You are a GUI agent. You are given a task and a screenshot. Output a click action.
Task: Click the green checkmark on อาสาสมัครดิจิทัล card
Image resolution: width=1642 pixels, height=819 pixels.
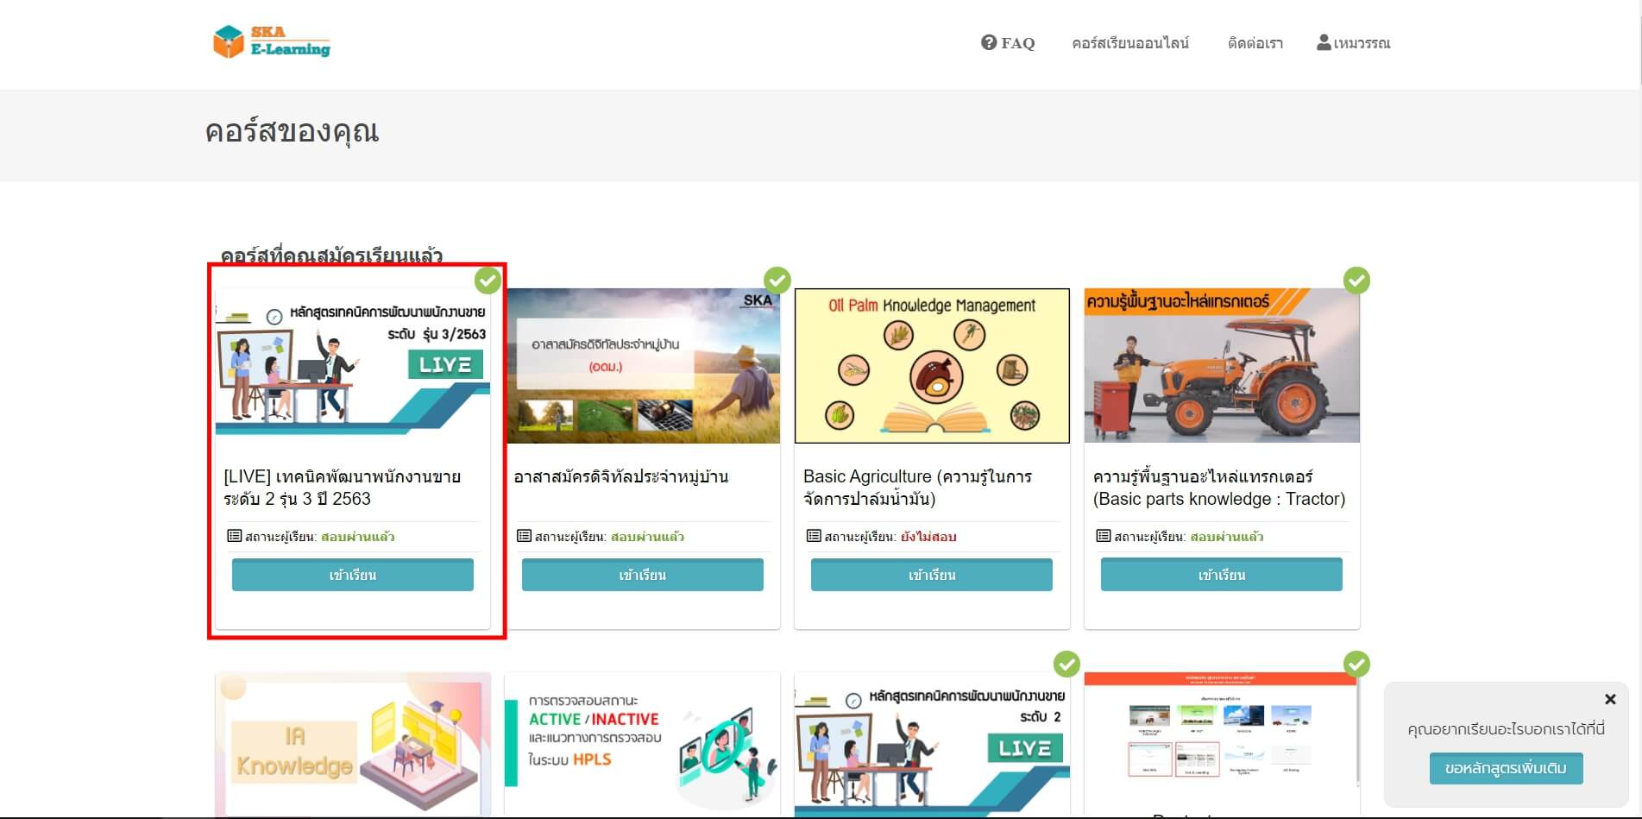pyautogui.click(x=777, y=280)
